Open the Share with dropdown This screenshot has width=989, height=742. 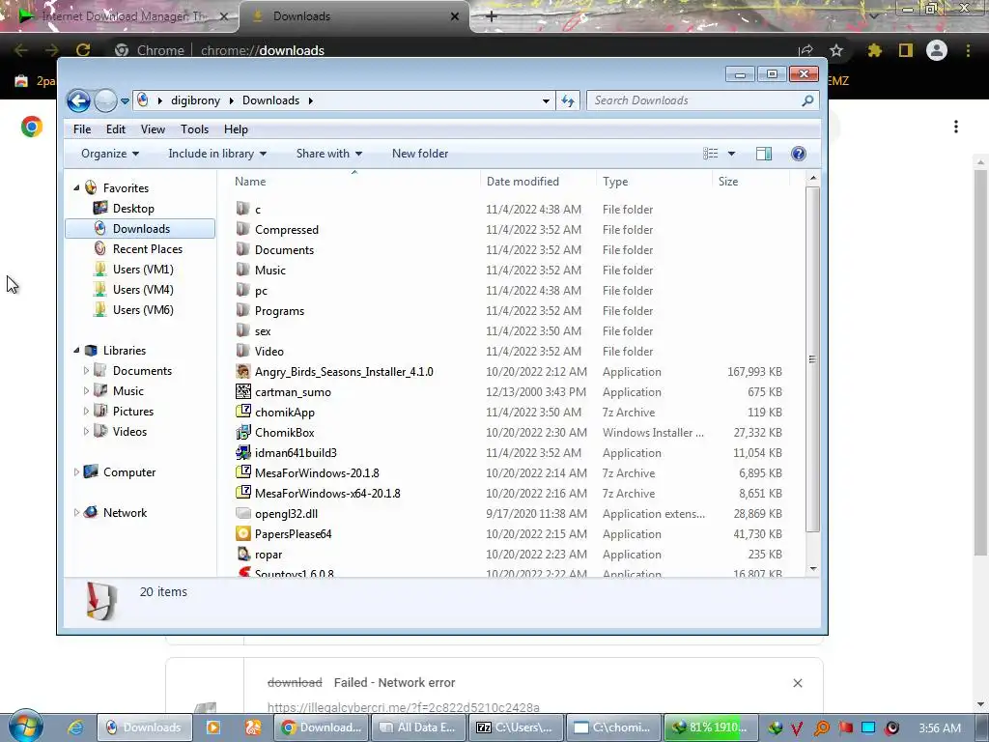point(328,154)
